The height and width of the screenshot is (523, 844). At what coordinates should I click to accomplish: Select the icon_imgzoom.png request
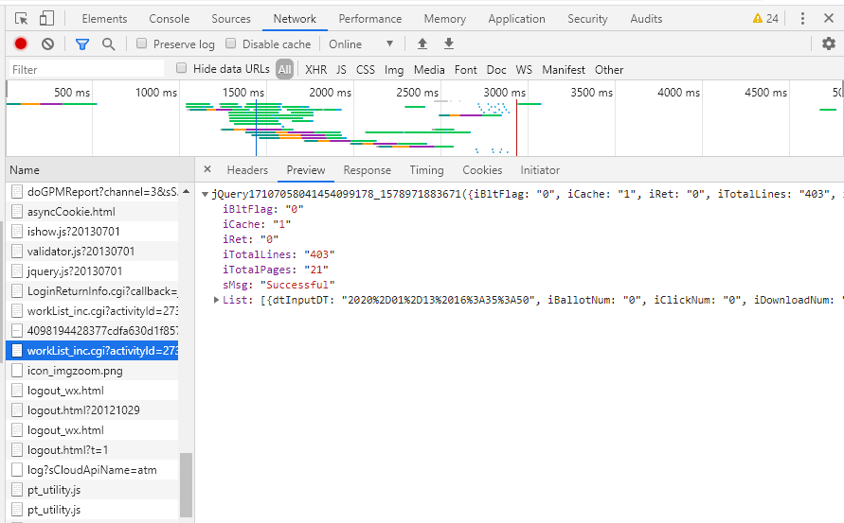tap(92, 371)
